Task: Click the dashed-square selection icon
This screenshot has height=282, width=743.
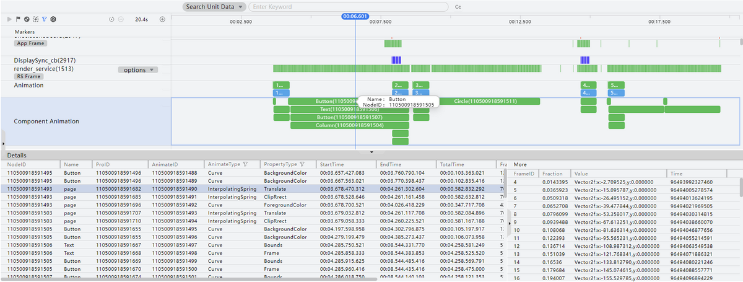Action: (x=36, y=19)
